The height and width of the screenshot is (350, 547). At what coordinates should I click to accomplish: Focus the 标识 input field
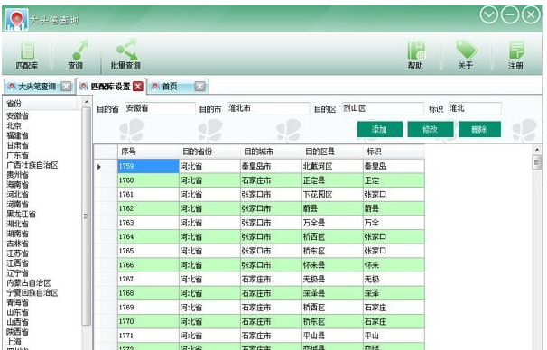(x=475, y=108)
